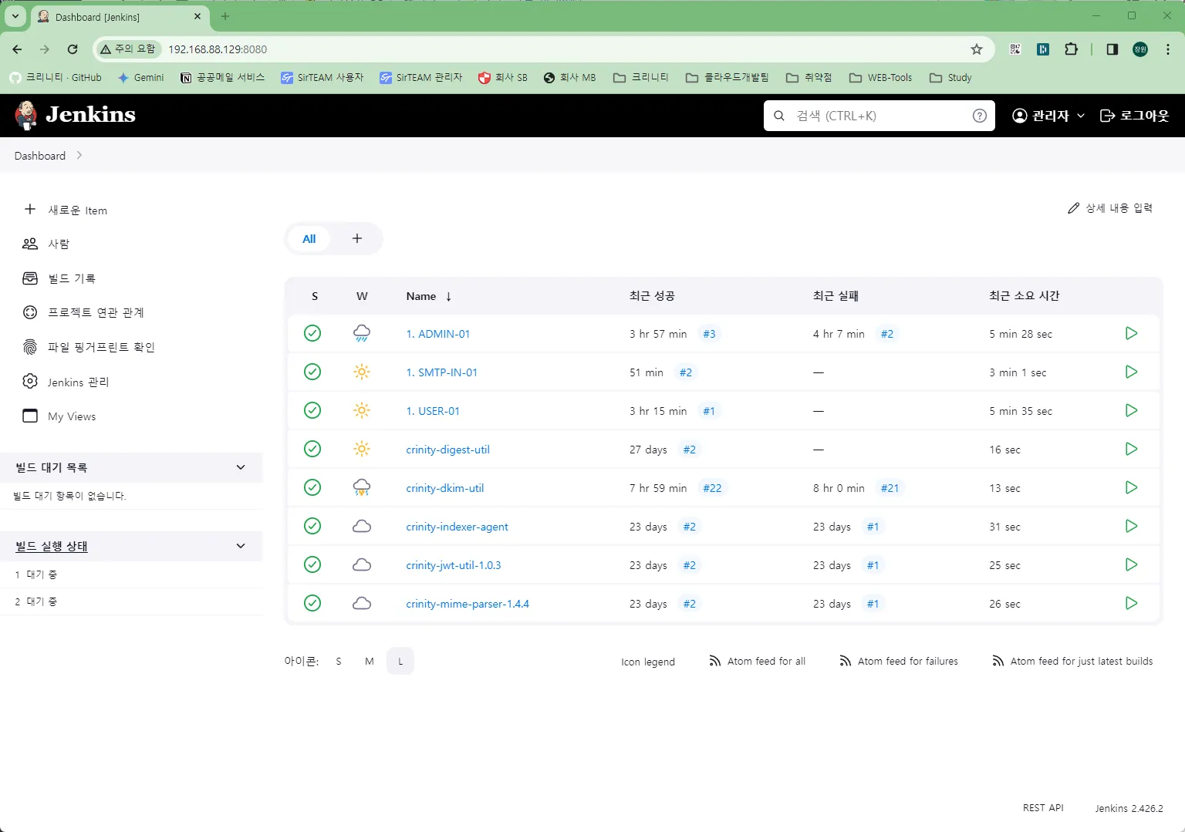Click browser address bar URL
1185x832 pixels.
coord(218,49)
